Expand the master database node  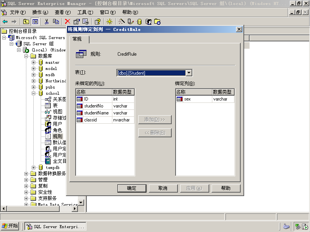33,62
